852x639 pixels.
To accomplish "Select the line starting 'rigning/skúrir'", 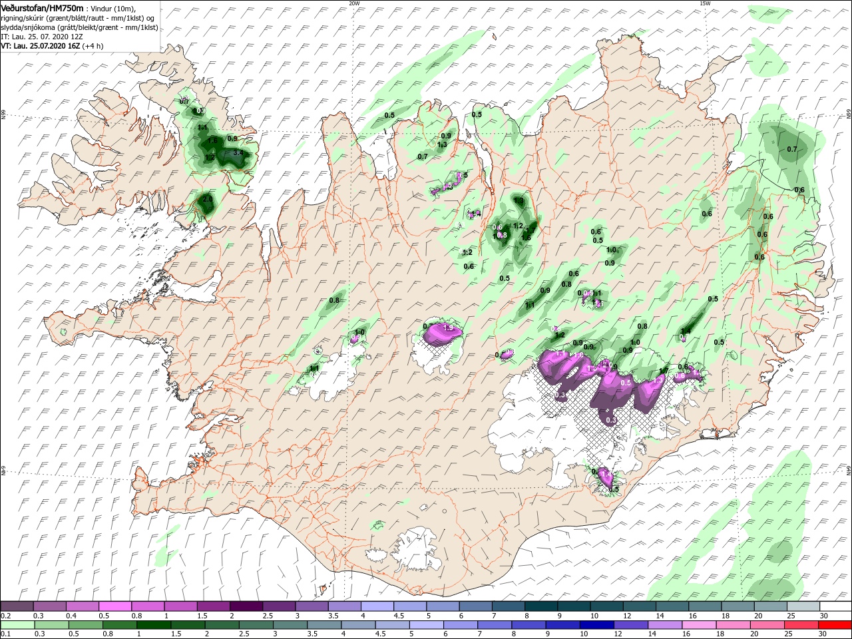I will coord(77,18).
